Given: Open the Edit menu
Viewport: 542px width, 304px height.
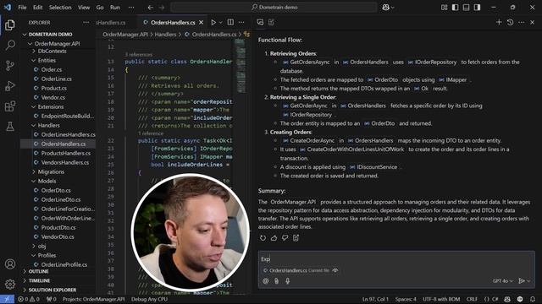Looking at the screenshot, I should 37,8.
